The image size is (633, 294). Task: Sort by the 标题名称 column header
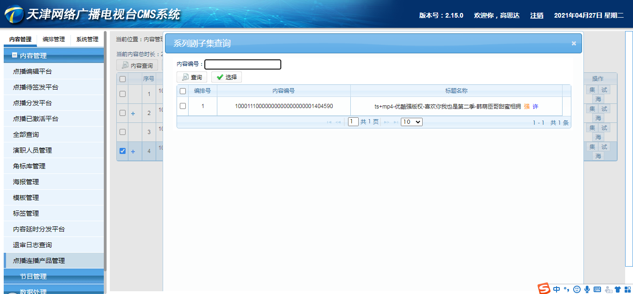coord(456,91)
